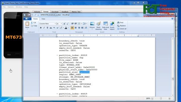Click the Insert object icon
This screenshot has width=181, height=102.
click(112, 24)
